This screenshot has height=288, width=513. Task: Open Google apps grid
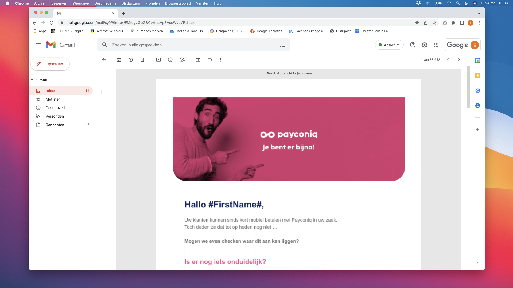436,45
